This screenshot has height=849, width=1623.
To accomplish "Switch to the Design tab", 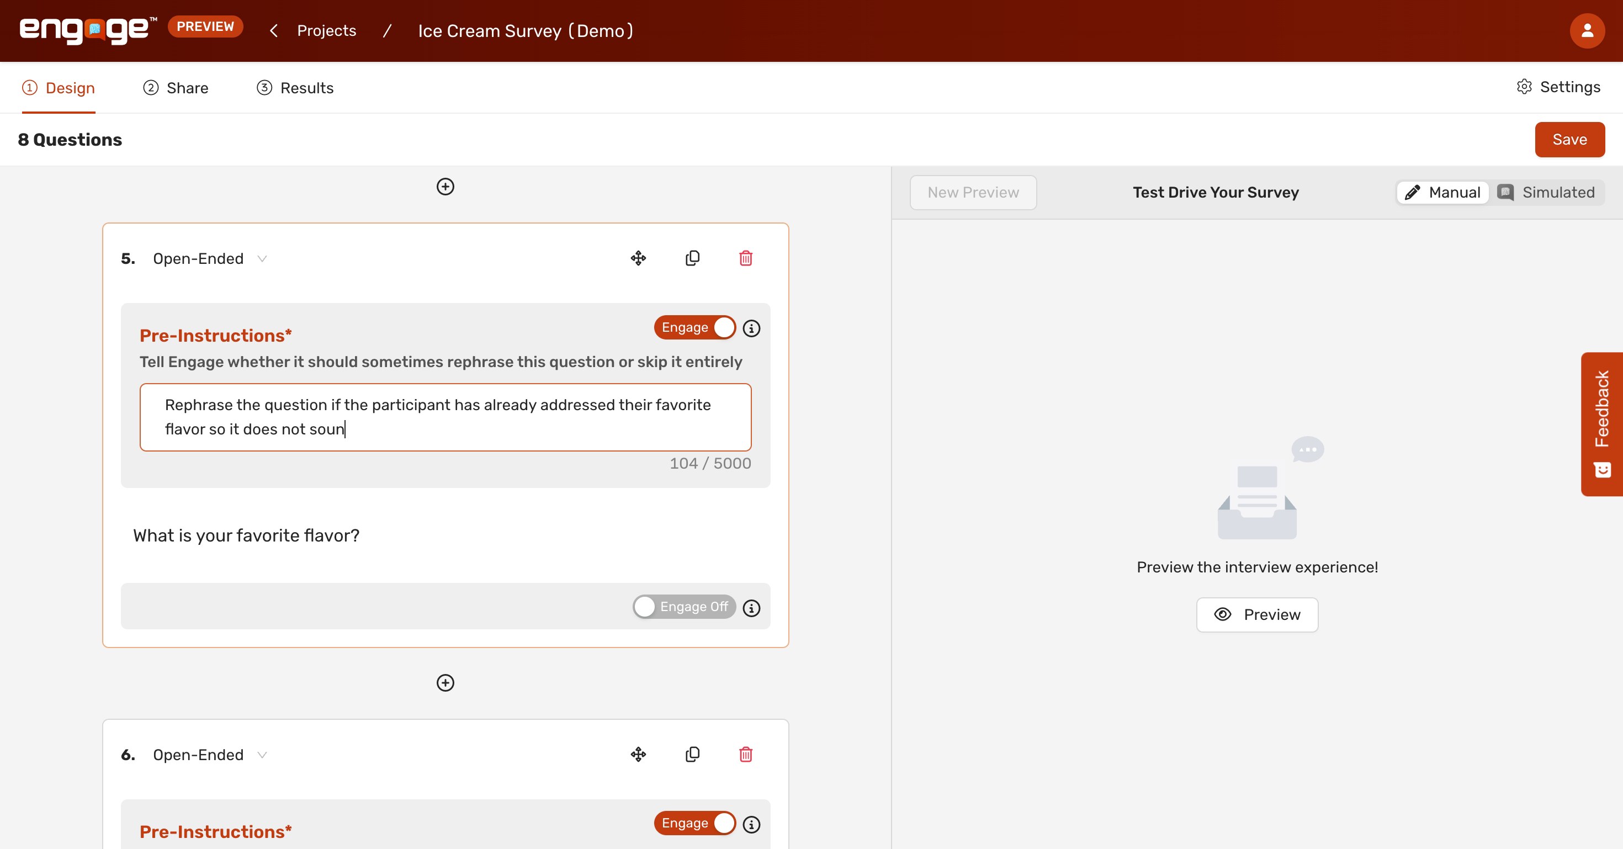I will click(59, 88).
